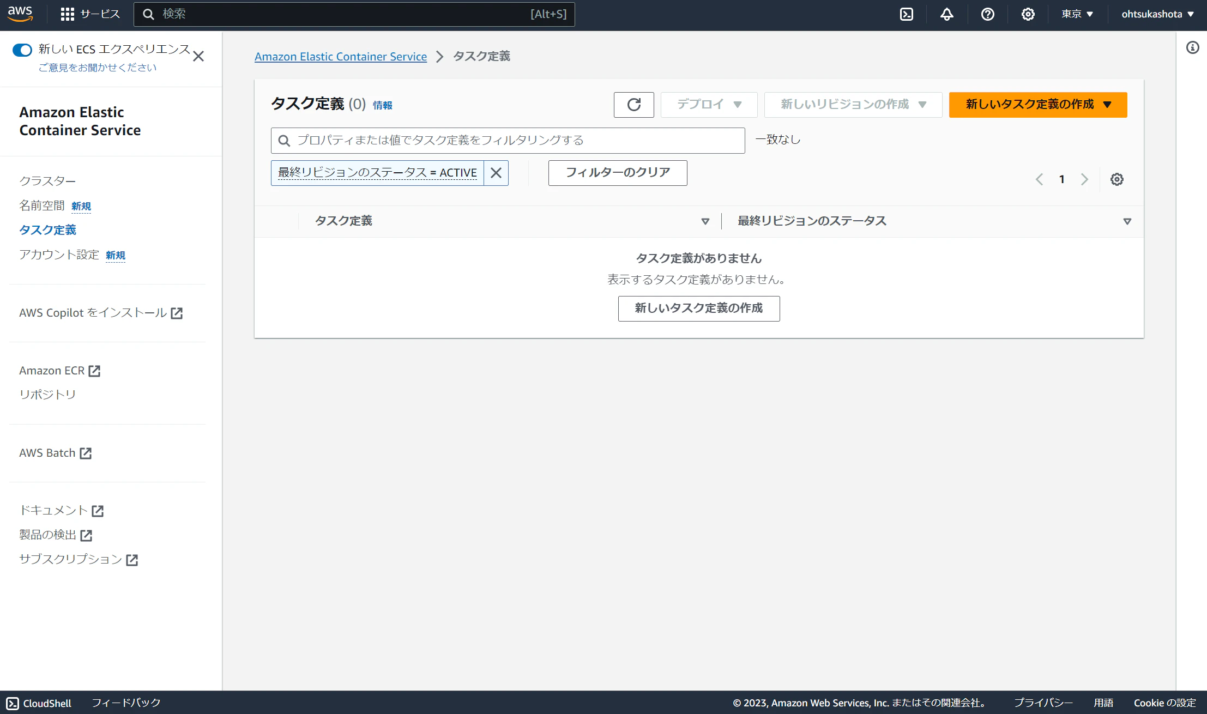Select タスク定義 in the sidebar
This screenshot has width=1207, height=714.
[x=47, y=230]
